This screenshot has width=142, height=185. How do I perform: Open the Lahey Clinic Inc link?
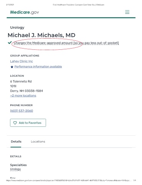(x=21, y=61)
